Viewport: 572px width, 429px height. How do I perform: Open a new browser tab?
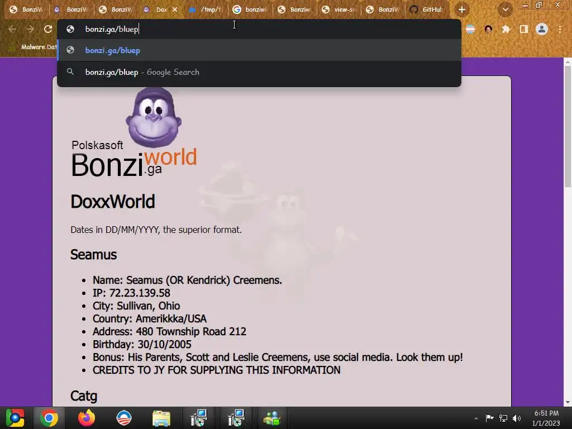(x=462, y=9)
